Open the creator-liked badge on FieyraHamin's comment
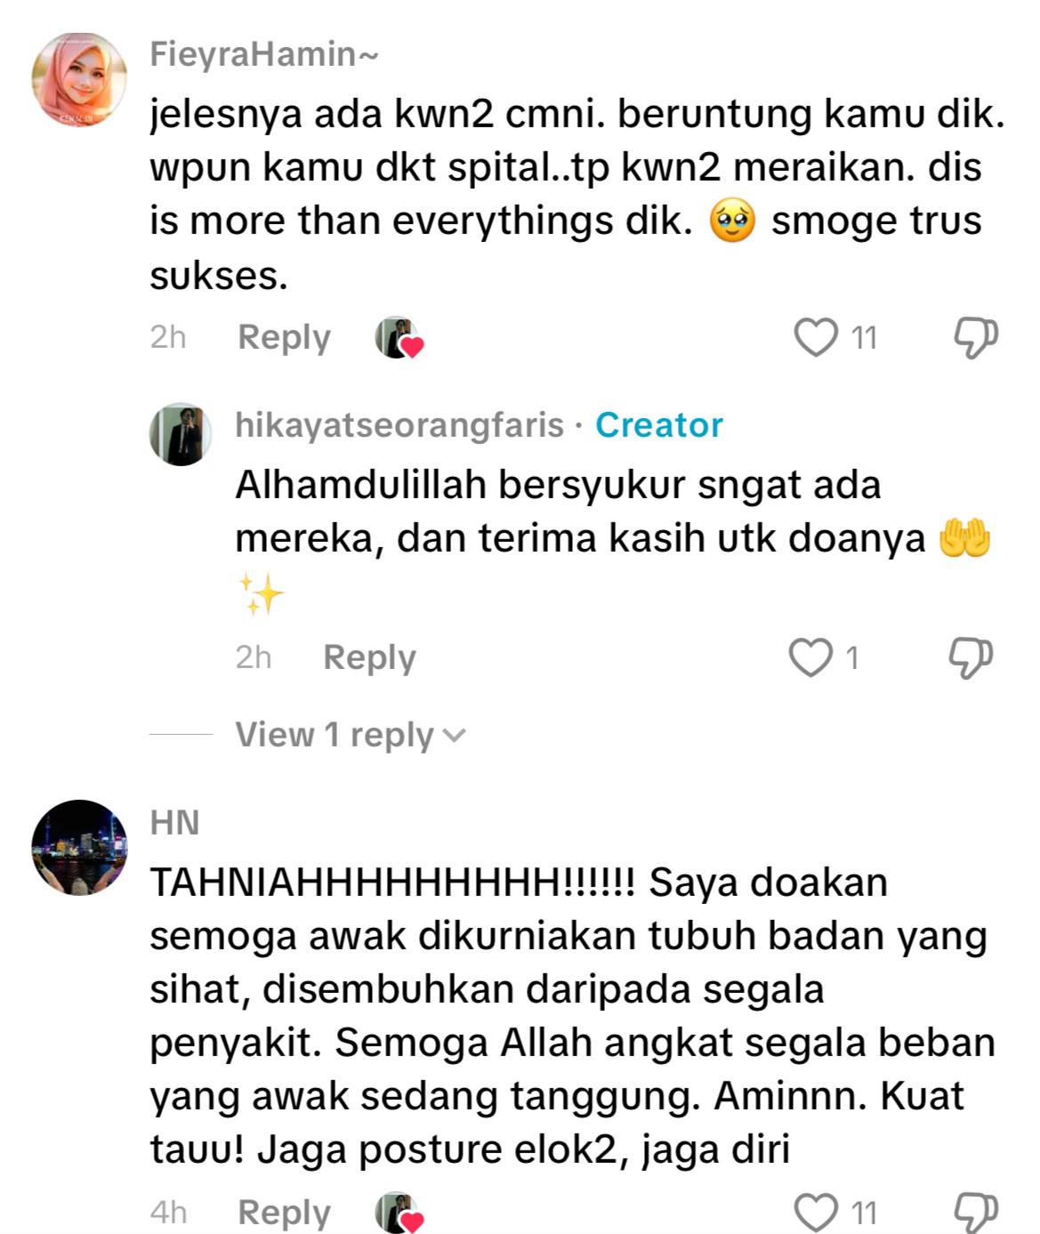Image resolution: width=1040 pixels, height=1234 pixels. click(399, 338)
